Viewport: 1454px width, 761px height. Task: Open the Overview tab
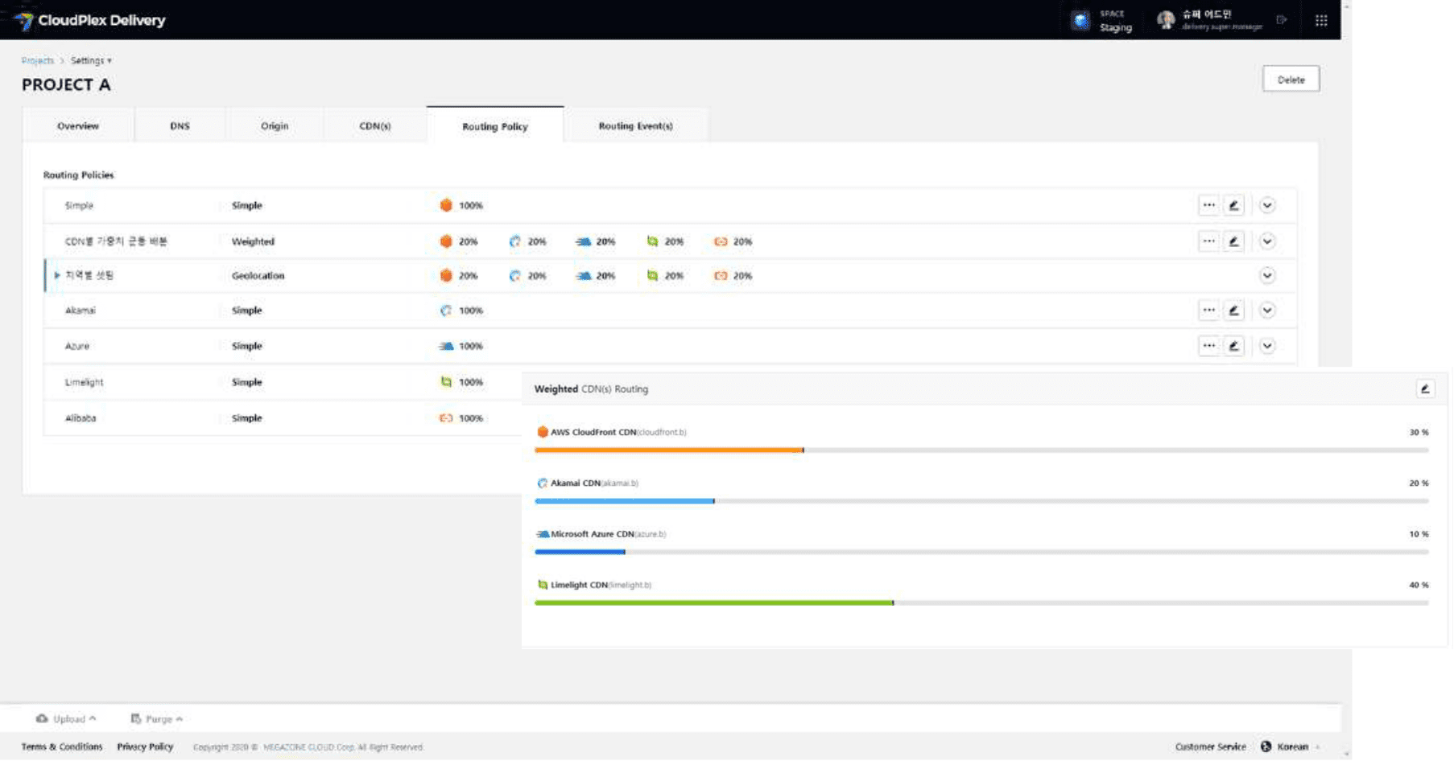[78, 125]
